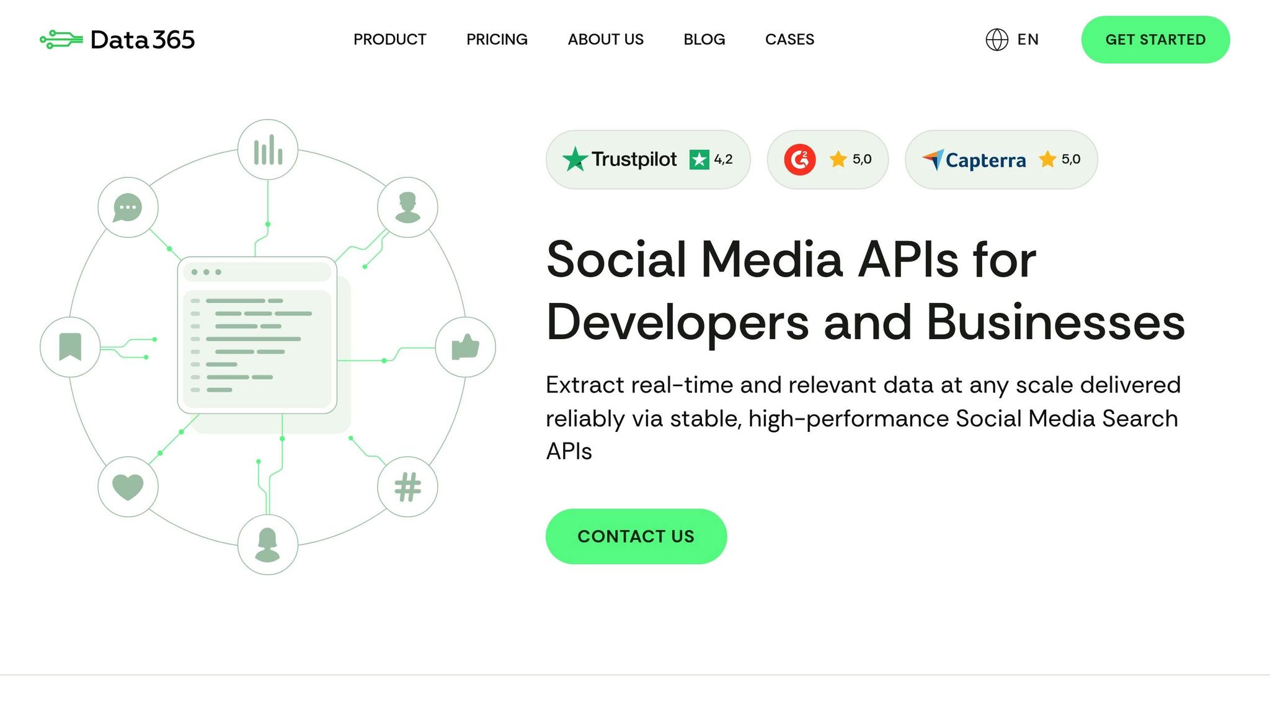This screenshot has width=1270, height=714.
Task: Click the bar chart icon in the illustration
Action: coord(268,148)
